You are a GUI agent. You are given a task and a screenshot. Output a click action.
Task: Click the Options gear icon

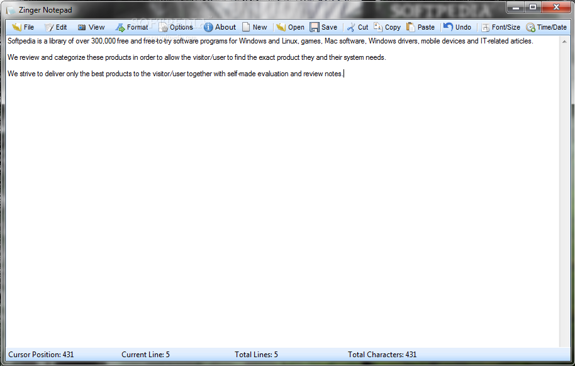(x=164, y=27)
